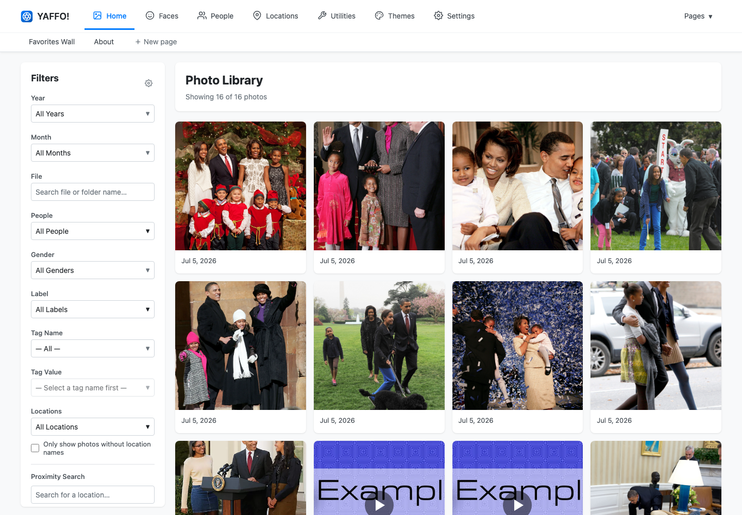Image resolution: width=742 pixels, height=515 pixels.
Task: Open the Pages dropdown menu
Action: 698,16
